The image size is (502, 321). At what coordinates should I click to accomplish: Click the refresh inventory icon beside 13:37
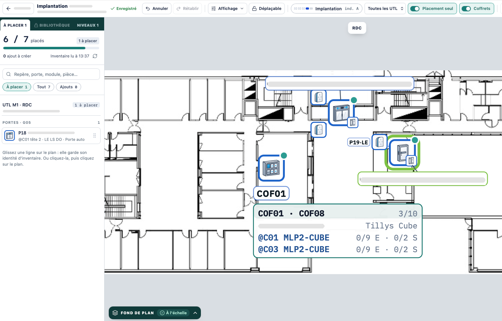click(95, 56)
